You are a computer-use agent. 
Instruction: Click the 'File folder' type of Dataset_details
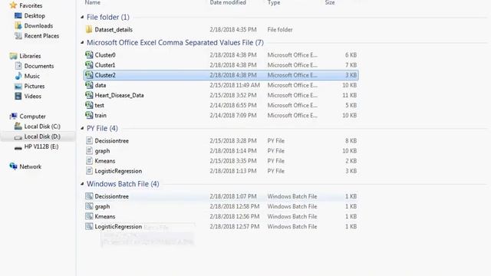click(x=280, y=30)
